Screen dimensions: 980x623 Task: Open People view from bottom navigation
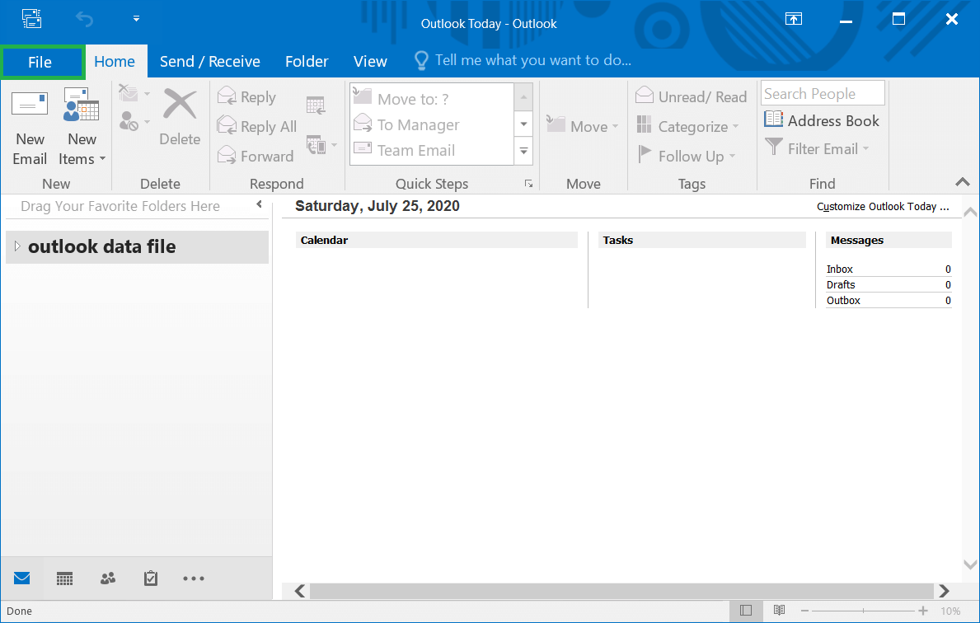tap(107, 578)
